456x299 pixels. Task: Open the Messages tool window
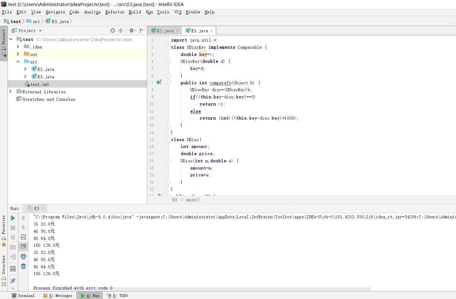(58, 295)
